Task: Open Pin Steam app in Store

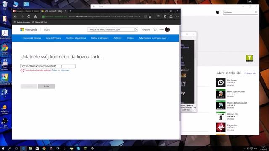Action: pos(232,83)
